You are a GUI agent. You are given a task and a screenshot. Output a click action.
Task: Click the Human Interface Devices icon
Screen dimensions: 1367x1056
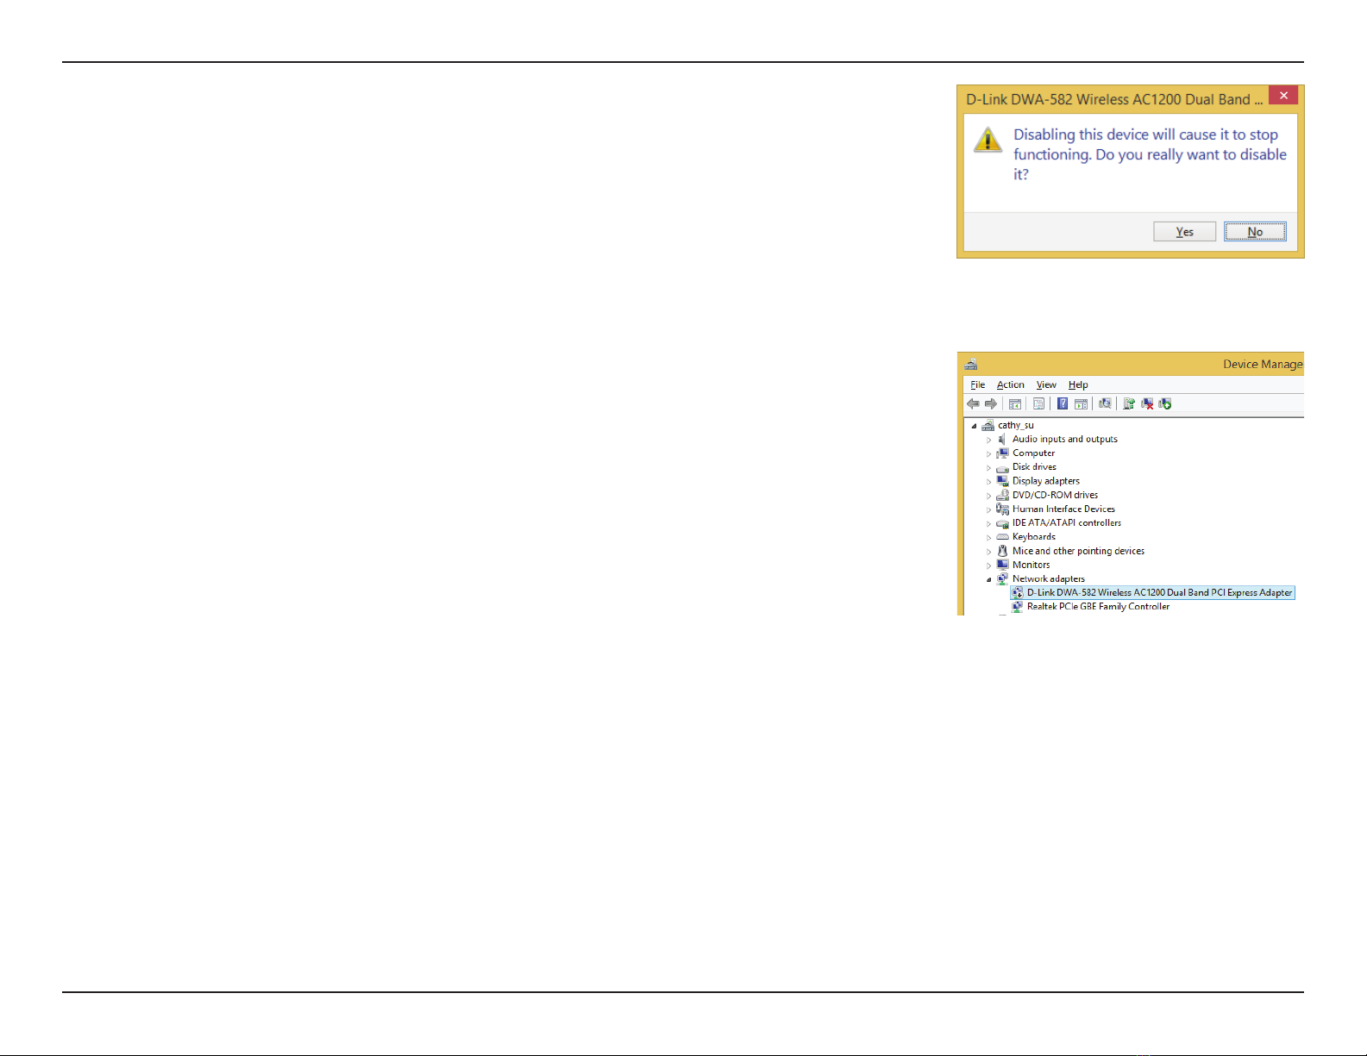(1002, 509)
